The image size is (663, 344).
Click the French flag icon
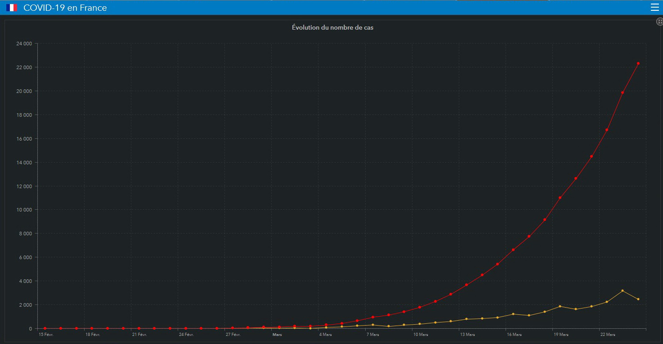pos(12,8)
